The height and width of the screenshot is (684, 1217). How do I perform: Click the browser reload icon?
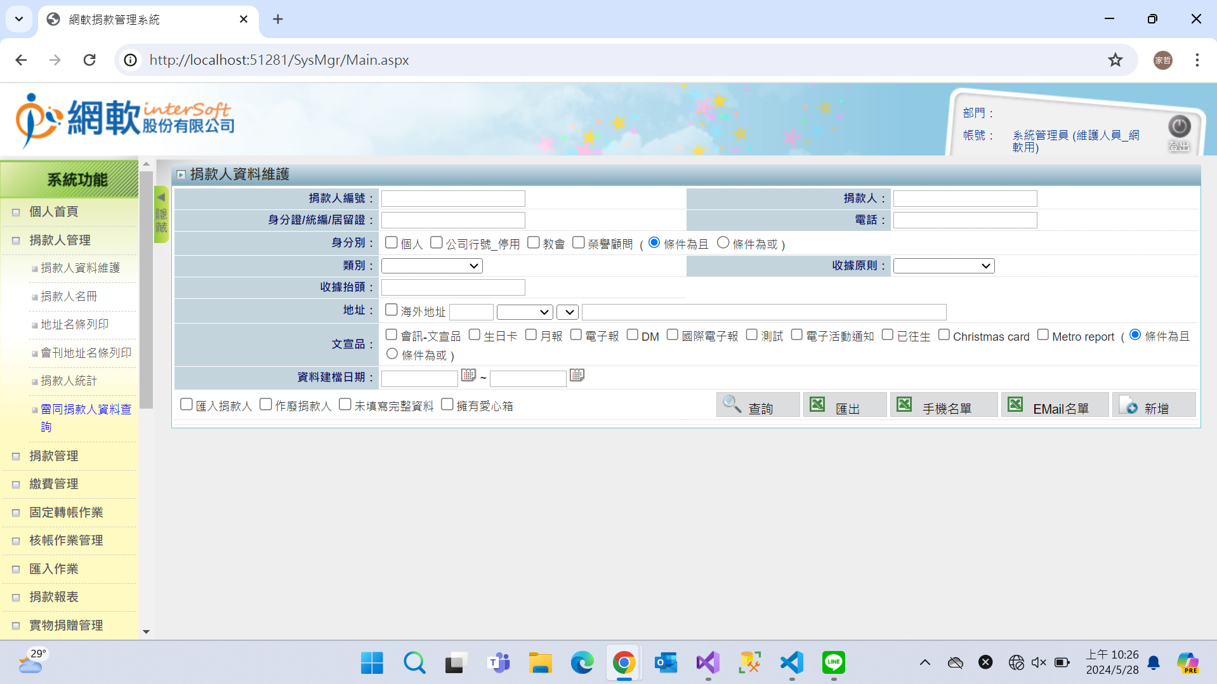89,60
